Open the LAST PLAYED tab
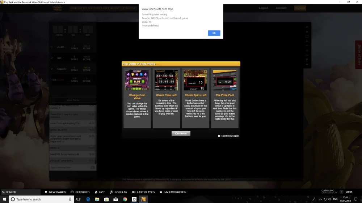Screen dimensions: 362x203 [x=143, y=192]
